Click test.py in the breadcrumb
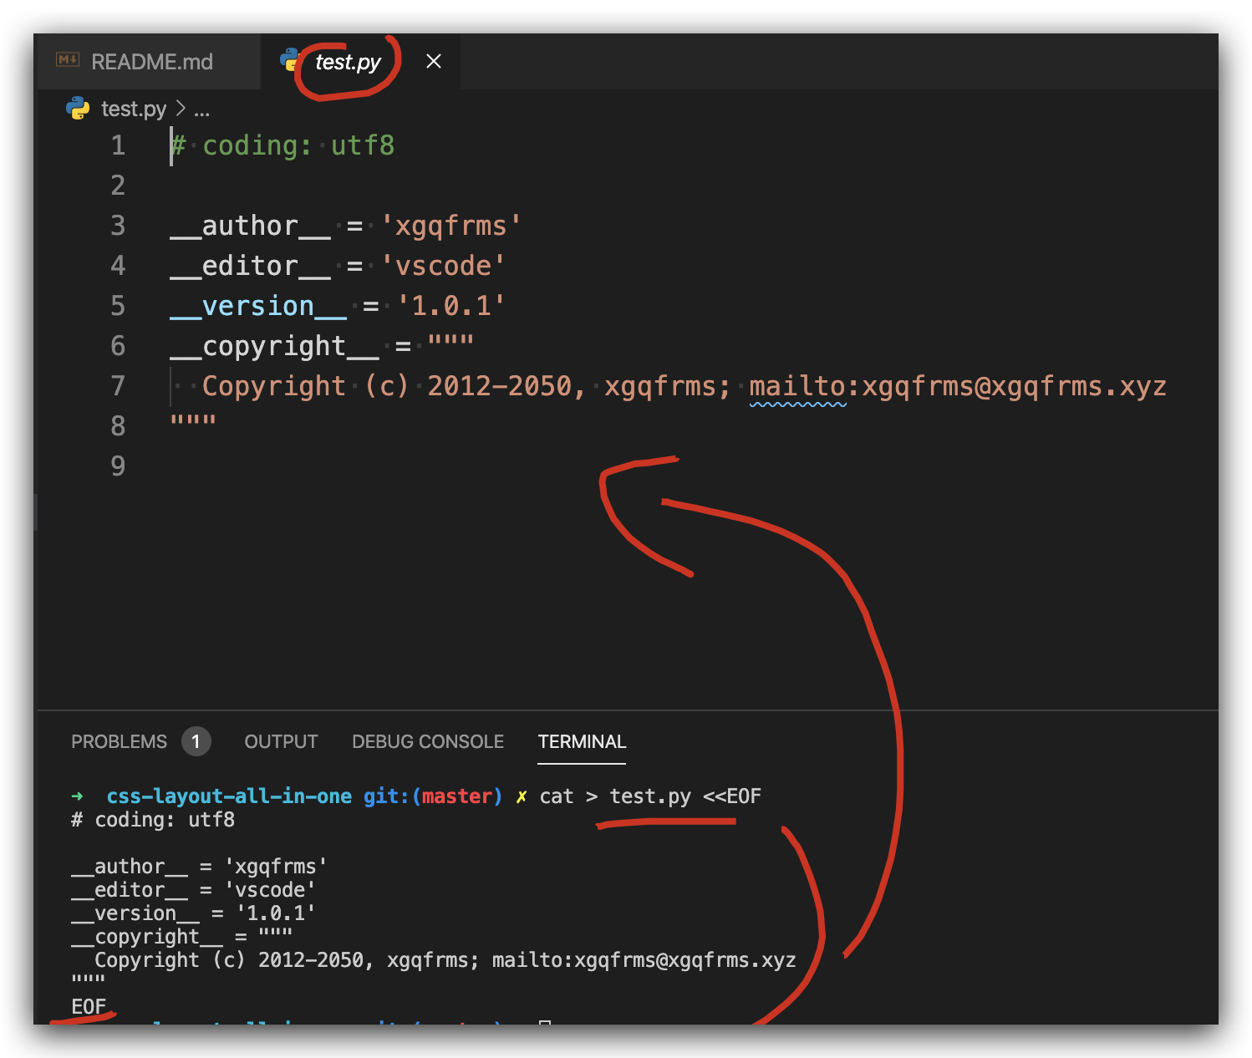The image size is (1252, 1058). click(x=134, y=109)
